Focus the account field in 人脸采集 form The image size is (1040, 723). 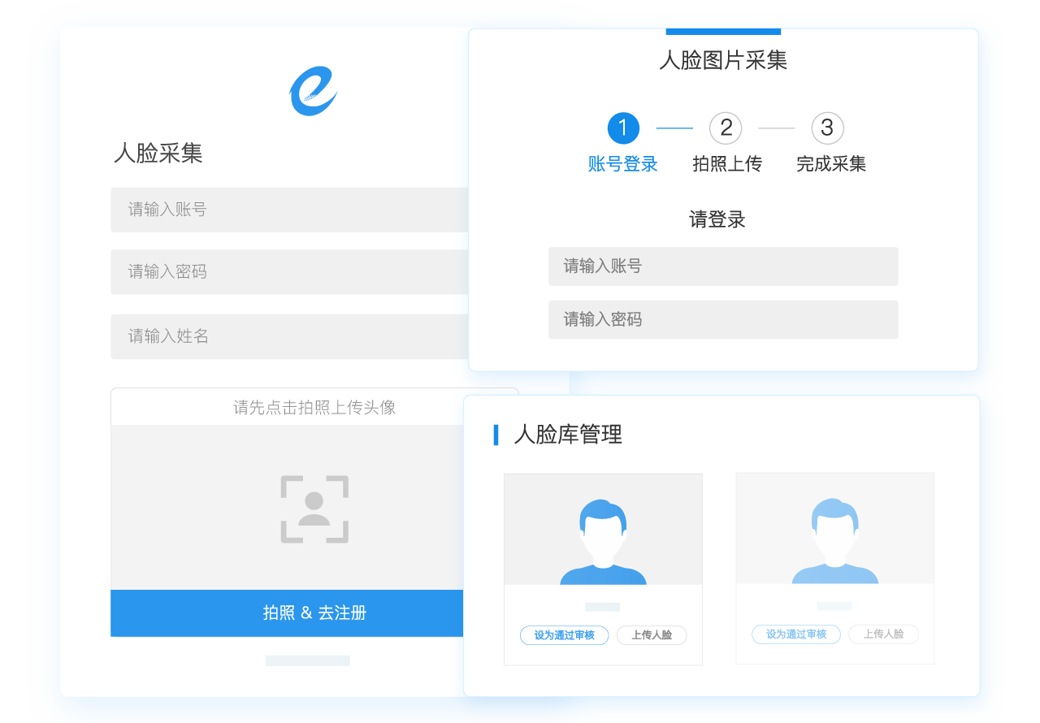pos(289,210)
